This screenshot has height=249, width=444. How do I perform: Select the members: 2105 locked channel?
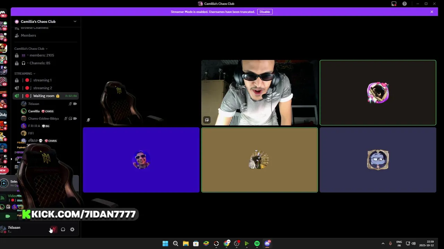click(45, 55)
